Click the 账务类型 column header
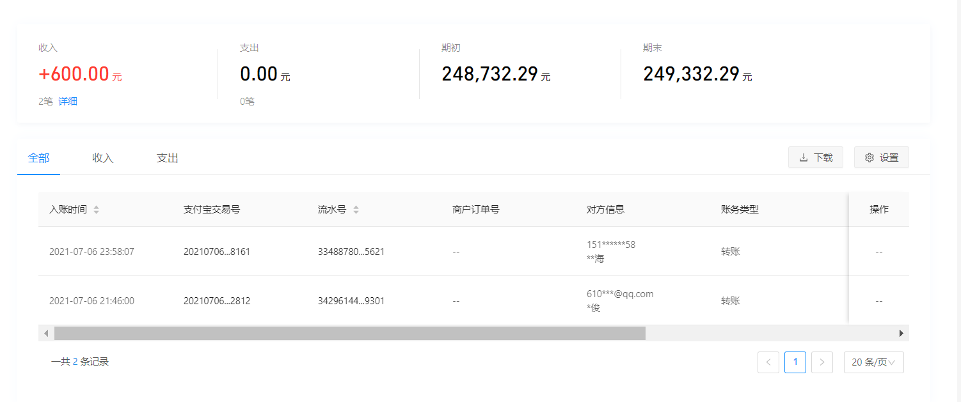Viewport: 961px width, 402px height. 739,210
